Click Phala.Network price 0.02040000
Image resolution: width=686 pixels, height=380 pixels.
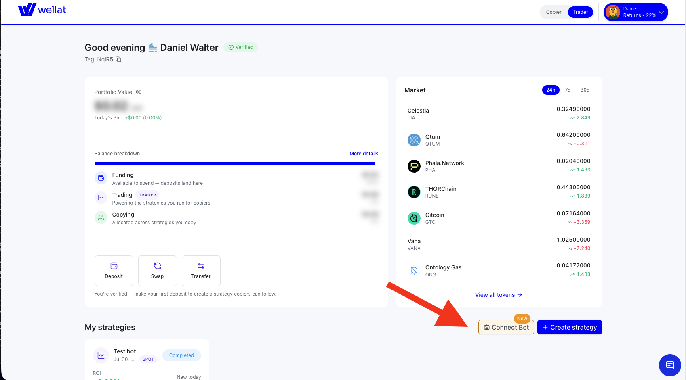[x=573, y=161]
